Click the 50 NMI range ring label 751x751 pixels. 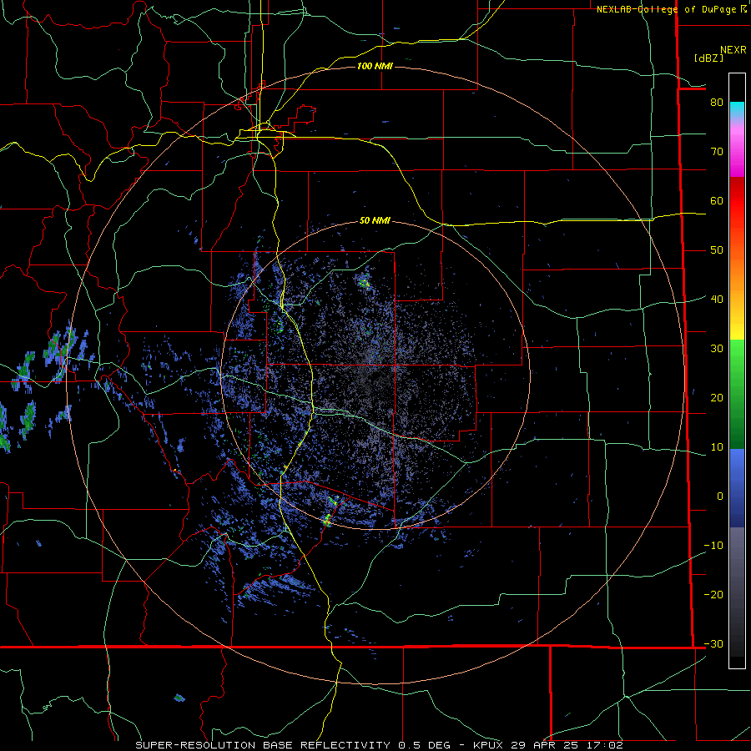point(375,221)
